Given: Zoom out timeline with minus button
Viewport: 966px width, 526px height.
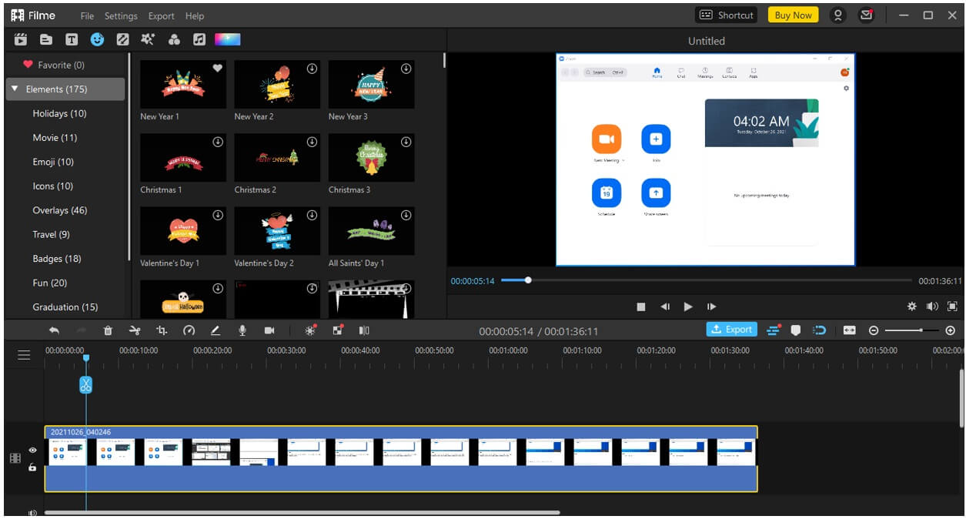Looking at the screenshot, I should (x=874, y=330).
